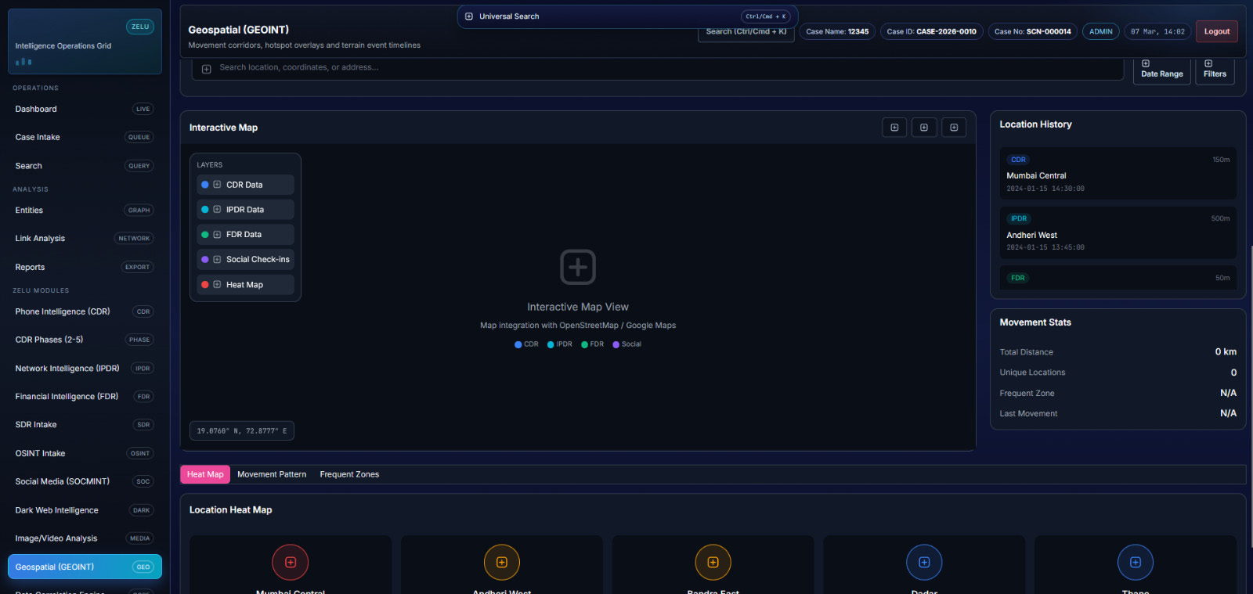Click the location search input field
The width and height of the screenshot is (1253, 594).
tap(666, 68)
